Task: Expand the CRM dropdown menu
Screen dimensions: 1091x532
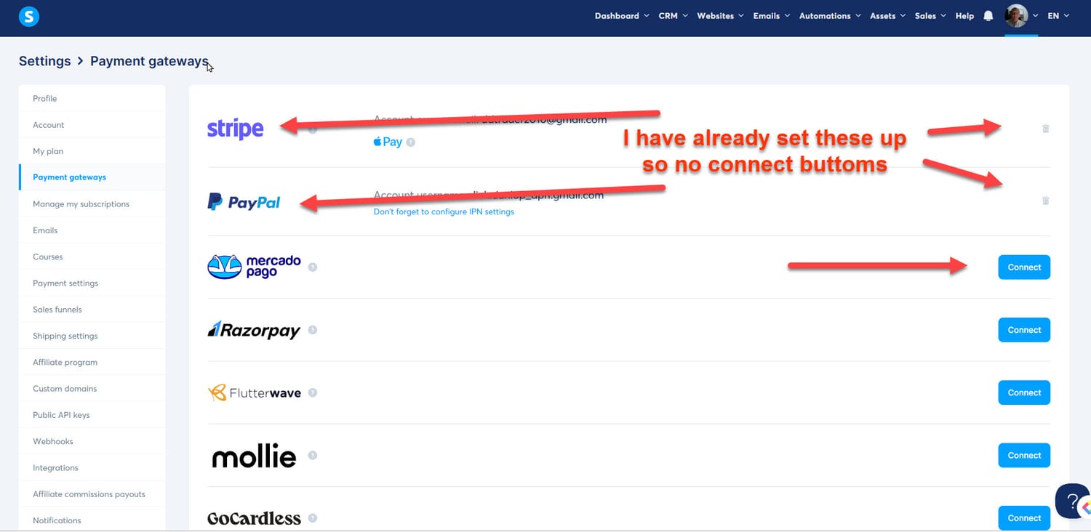Action: [673, 16]
